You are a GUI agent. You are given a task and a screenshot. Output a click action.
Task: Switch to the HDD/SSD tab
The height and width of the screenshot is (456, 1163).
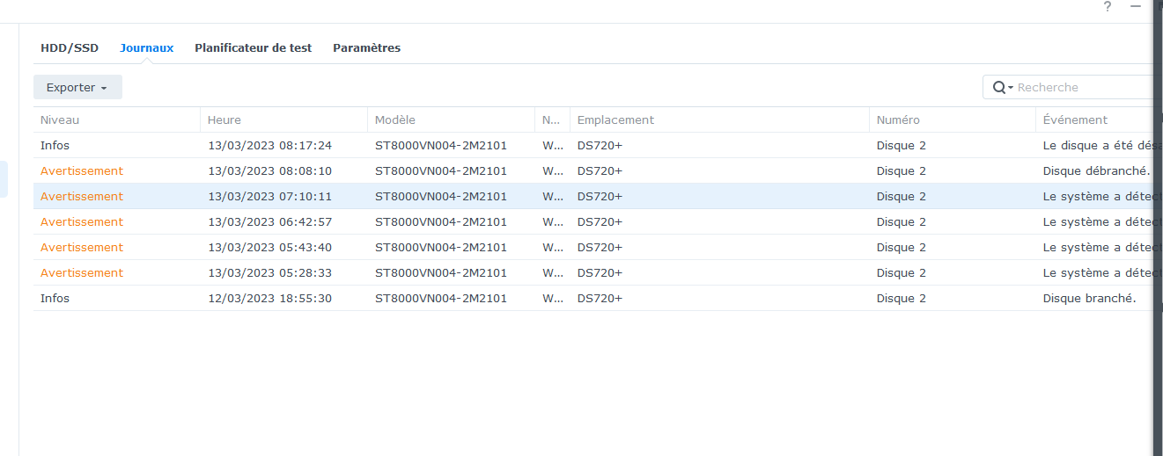70,48
